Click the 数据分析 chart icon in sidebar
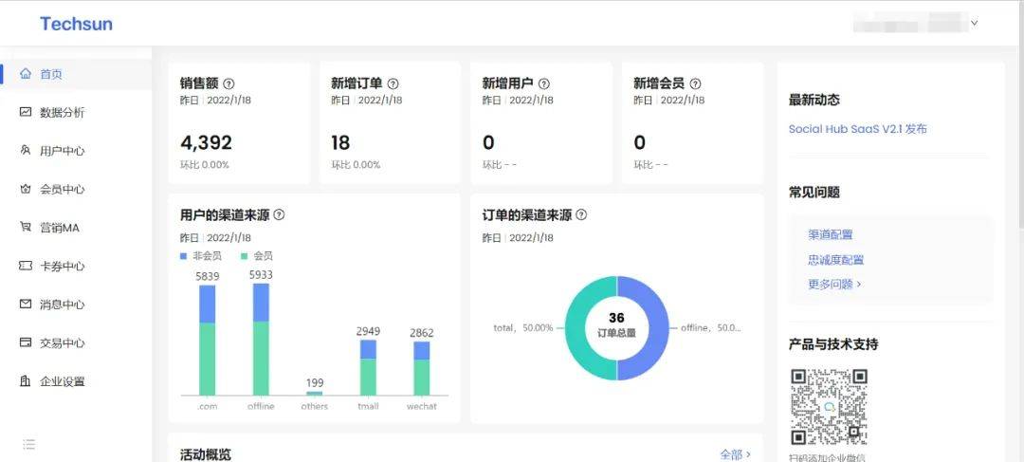Image resolution: width=1024 pixels, height=462 pixels. 26,112
